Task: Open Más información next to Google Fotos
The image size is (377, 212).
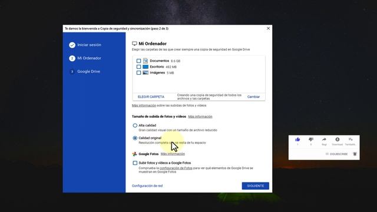Action: coord(173,154)
